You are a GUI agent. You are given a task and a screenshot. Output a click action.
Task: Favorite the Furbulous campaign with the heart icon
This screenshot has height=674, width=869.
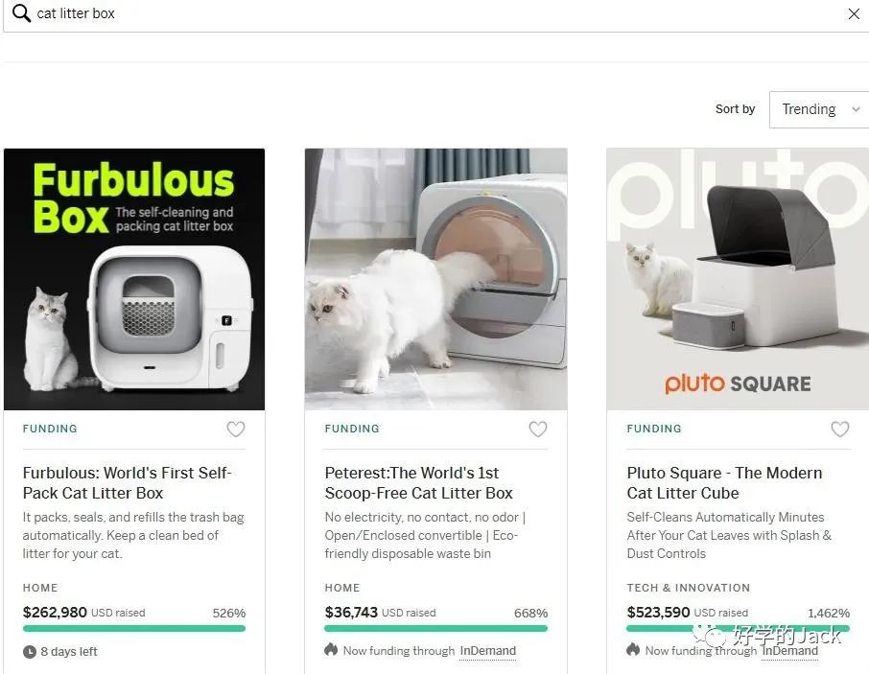[235, 429]
